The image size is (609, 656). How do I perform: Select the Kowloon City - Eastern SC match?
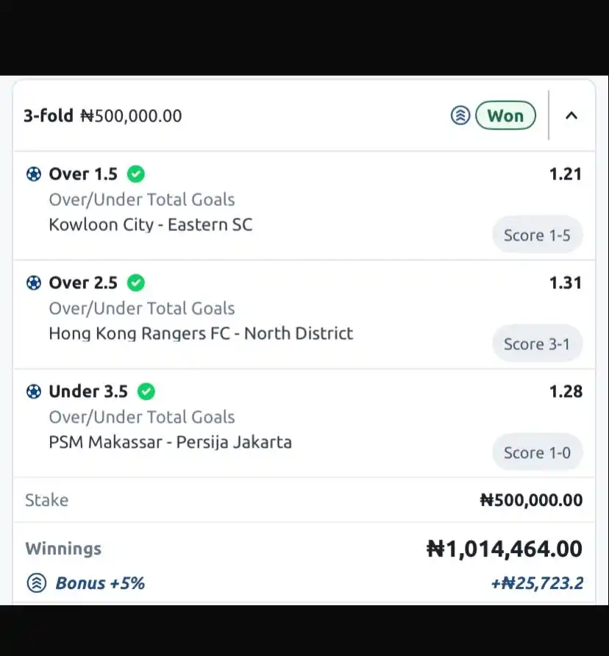[150, 225]
